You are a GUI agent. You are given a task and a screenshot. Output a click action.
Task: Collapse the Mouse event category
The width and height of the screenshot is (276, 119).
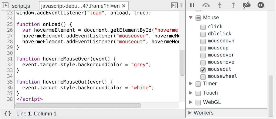pos(191,18)
